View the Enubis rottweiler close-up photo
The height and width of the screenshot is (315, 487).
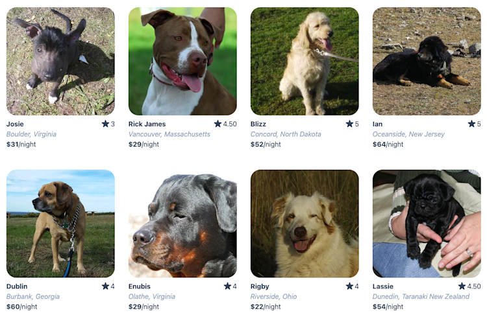tap(182, 224)
